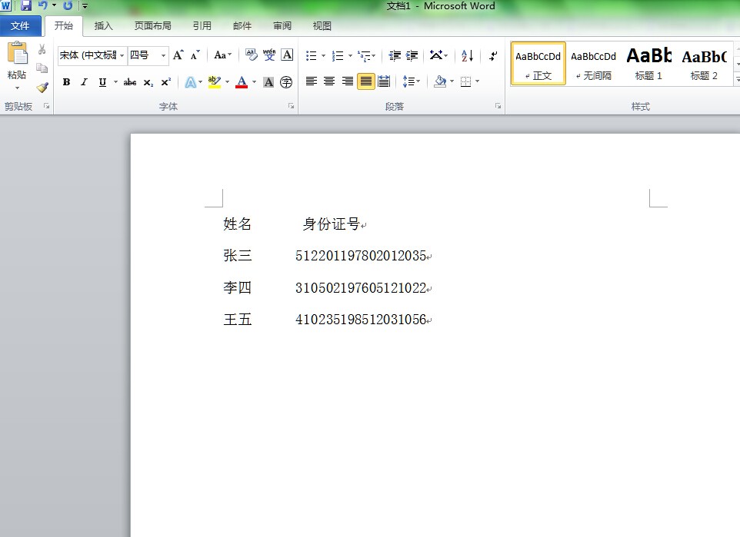This screenshot has height=537, width=740.
Task: Show paragraph marks icon
Action: (493, 55)
